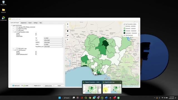Check the NGA_adm1 copy layer checkbox
Image resolution: width=178 pixels, height=100 pixels.
pyautogui.click(x=15, y=49)
